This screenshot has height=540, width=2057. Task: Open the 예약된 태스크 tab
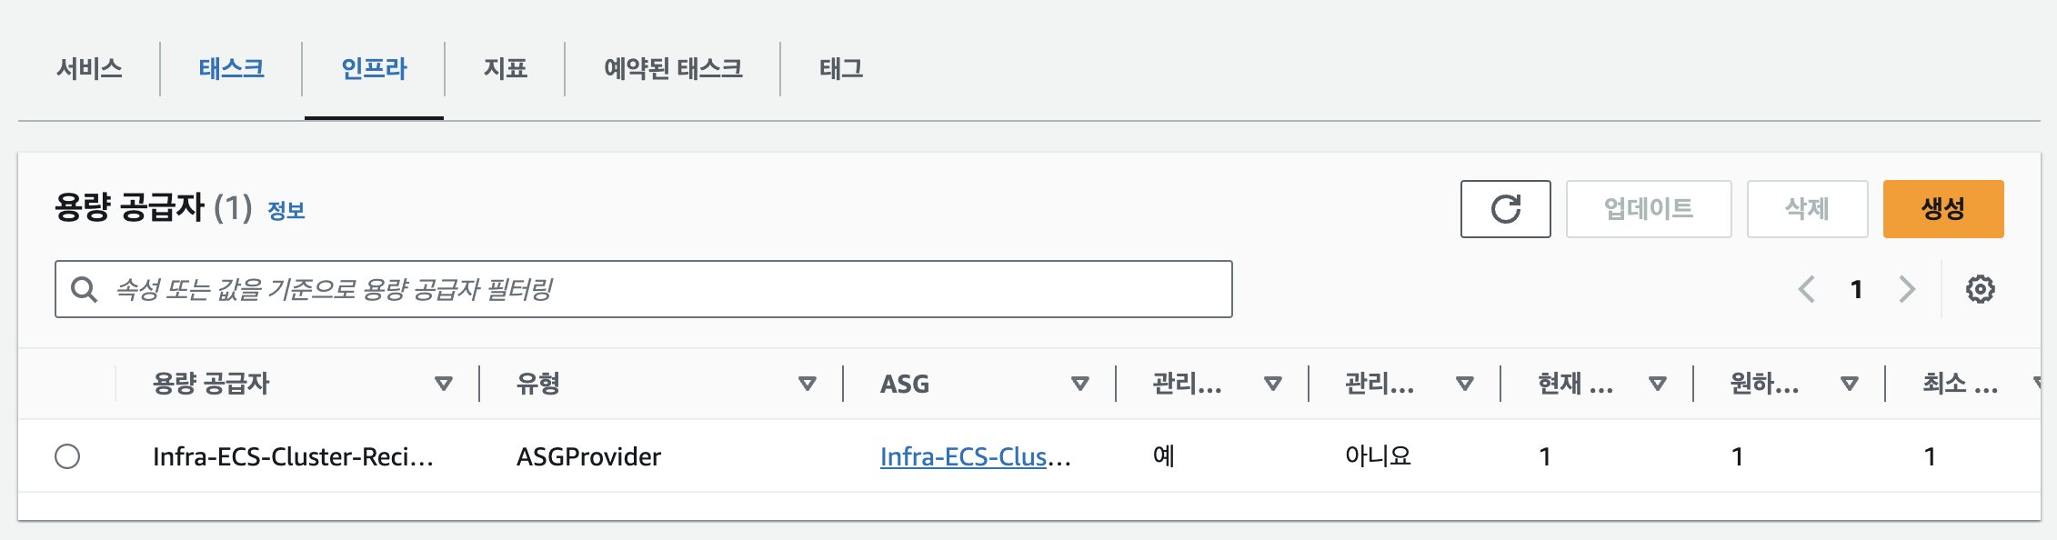pyautogui.click(x=671, y=68)
